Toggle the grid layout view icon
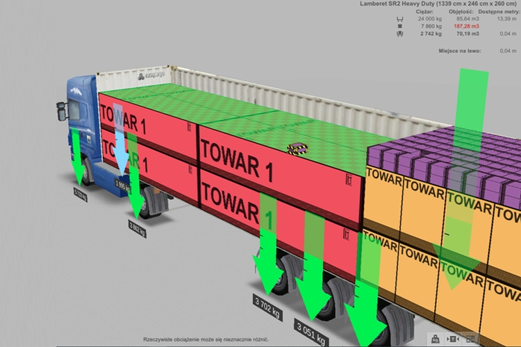 (x=472, y=339)
